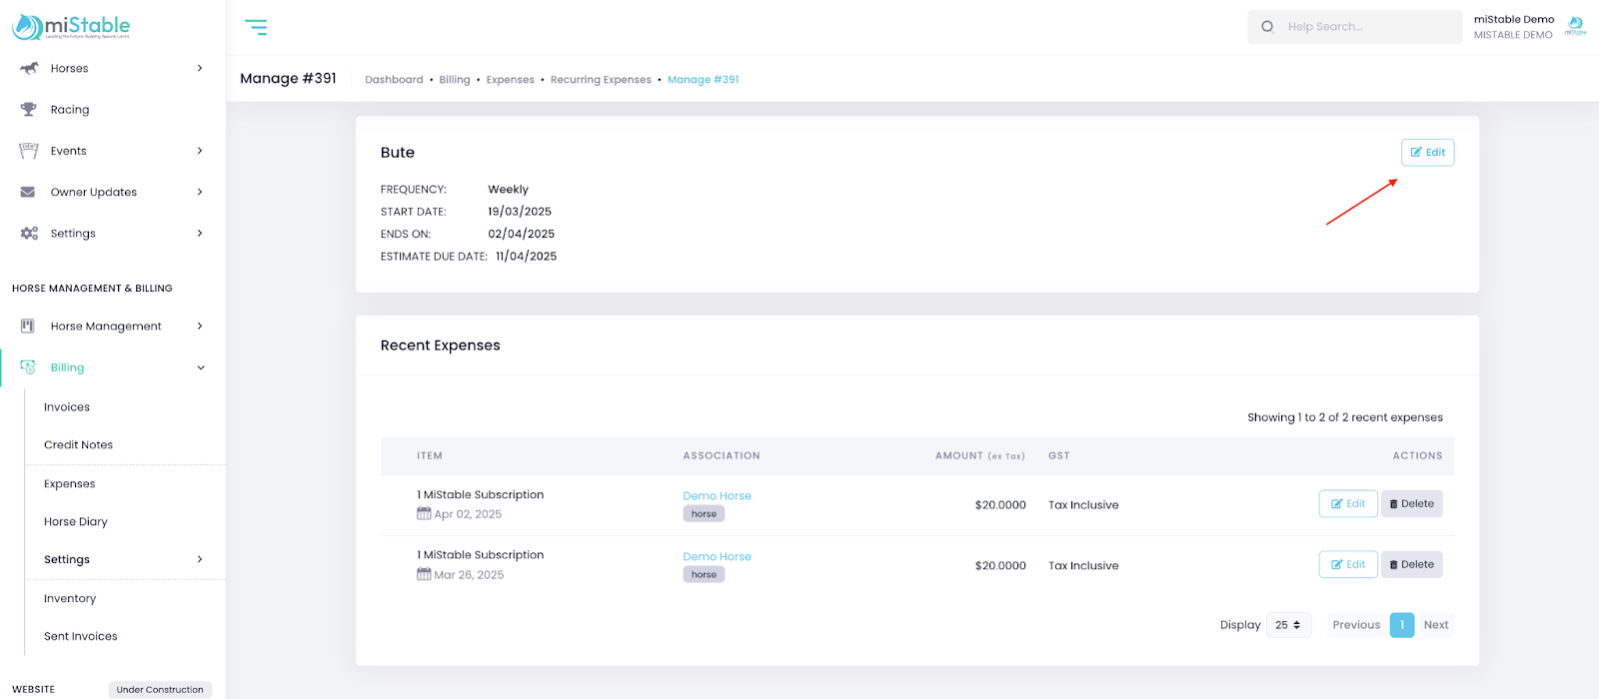Delete the Apr 02, 2025 expense

tap(1411, 504)
